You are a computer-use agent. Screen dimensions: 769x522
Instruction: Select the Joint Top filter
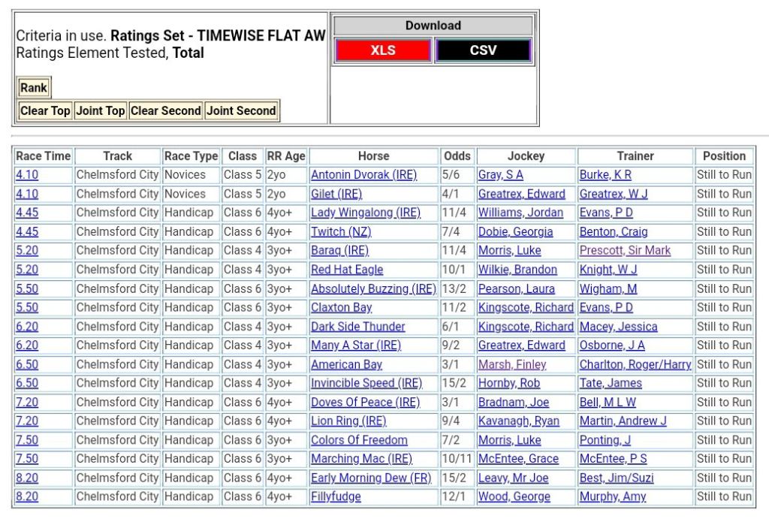(x=101, y=110)
